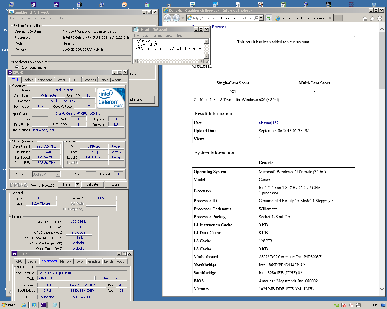Switch to Geekbench taskbar item
Viewport: 387px width, 309px height.
click(34, 305)
